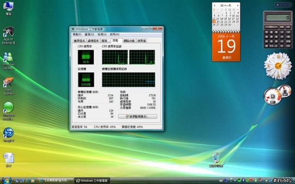Click the page file value 864K / 3309K
295x184 pixels.
(148, 108)
